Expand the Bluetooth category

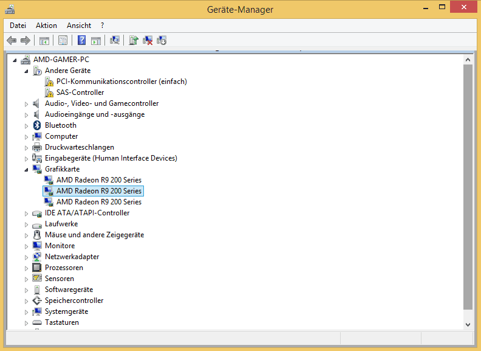[x=26, y=126]
